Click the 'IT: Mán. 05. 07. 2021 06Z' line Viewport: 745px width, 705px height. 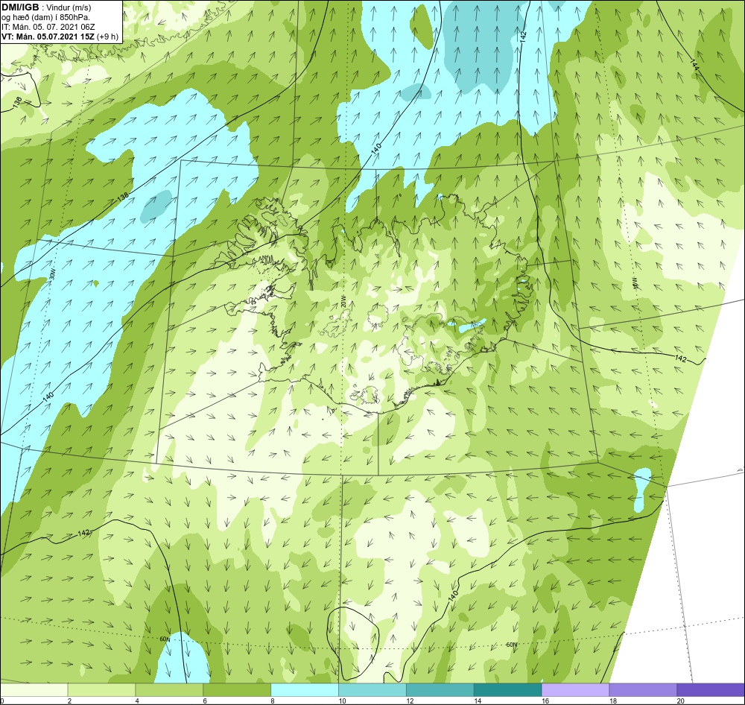coord(48,27)
